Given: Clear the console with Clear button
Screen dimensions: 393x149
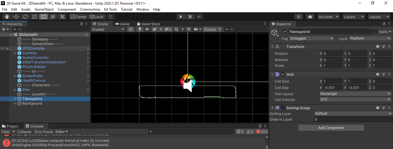Looking at the screenshot, I should pyautogui.click(x=5, y=132).
